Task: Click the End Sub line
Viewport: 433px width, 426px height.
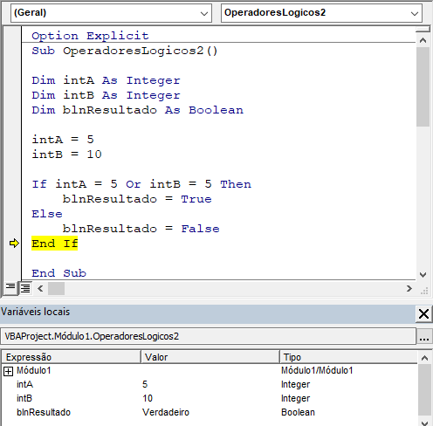Action: pos(58,273)
